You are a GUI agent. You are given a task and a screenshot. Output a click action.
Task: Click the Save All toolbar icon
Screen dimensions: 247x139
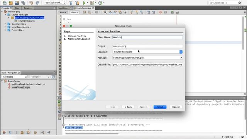(23, 3)
